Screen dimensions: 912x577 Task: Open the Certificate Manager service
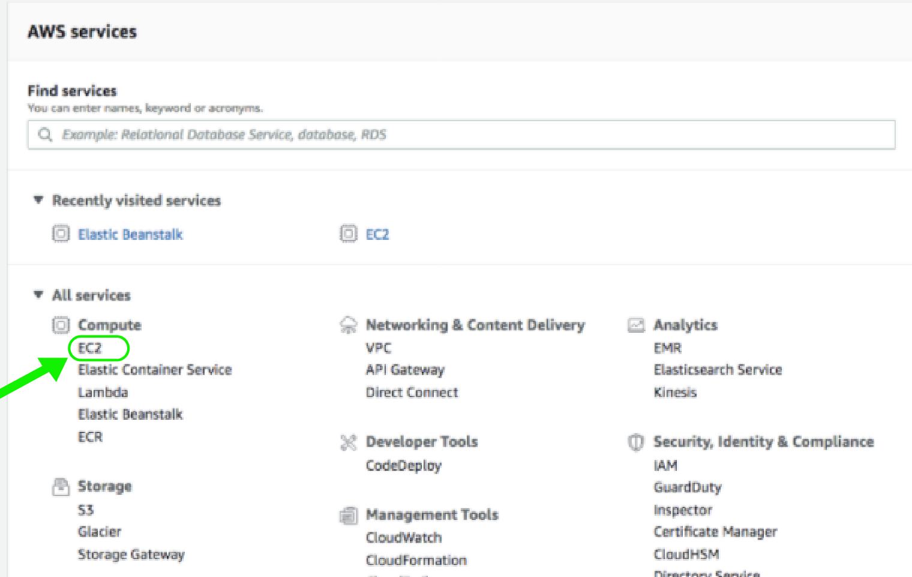click(x=715, y=531)
